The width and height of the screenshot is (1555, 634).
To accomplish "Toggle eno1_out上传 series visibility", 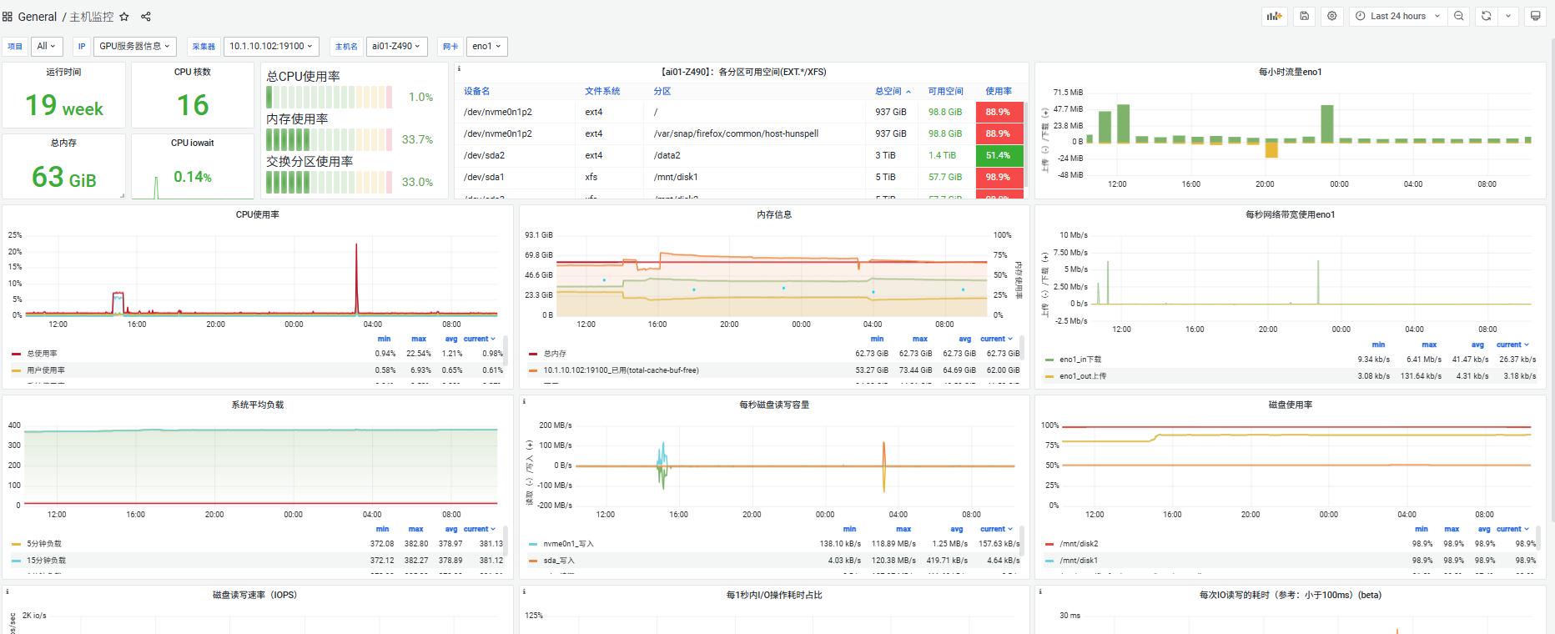I will [x=1083, y=376].
